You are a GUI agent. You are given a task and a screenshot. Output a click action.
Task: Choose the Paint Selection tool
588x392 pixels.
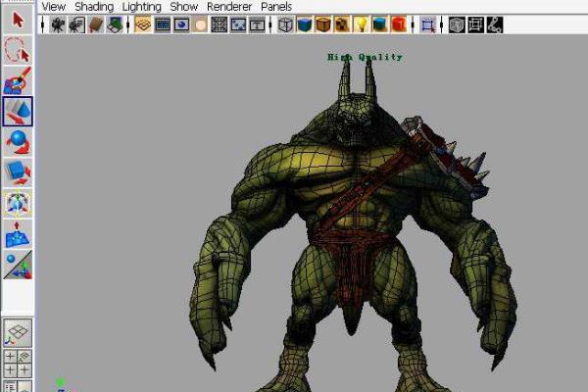coord(18,80)
